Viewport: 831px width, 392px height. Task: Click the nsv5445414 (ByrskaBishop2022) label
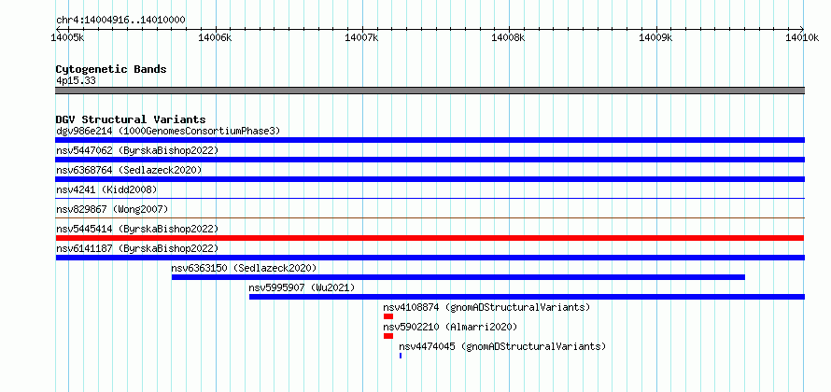click(137, 229)
